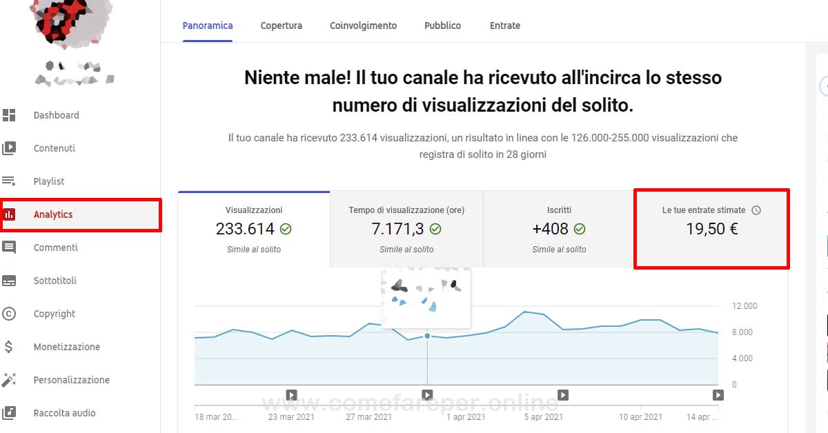The image size is (828, 433).
Task: Click the Copyright section icon
Action: 11,314
